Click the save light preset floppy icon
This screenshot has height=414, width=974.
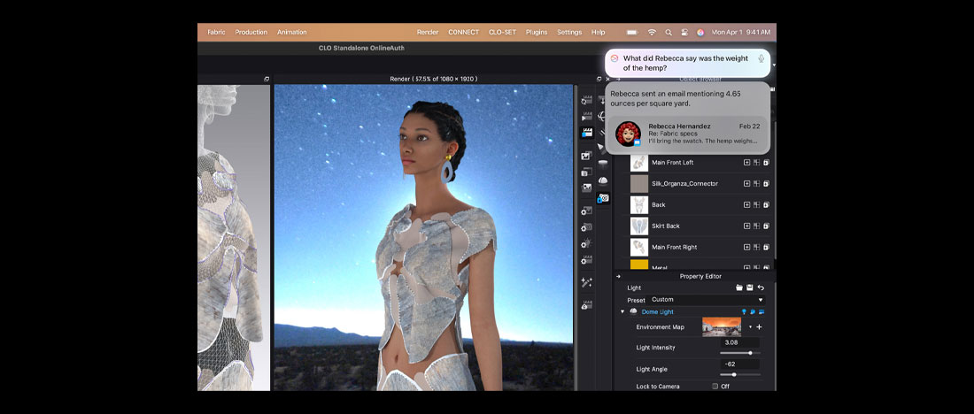(750, 287)
